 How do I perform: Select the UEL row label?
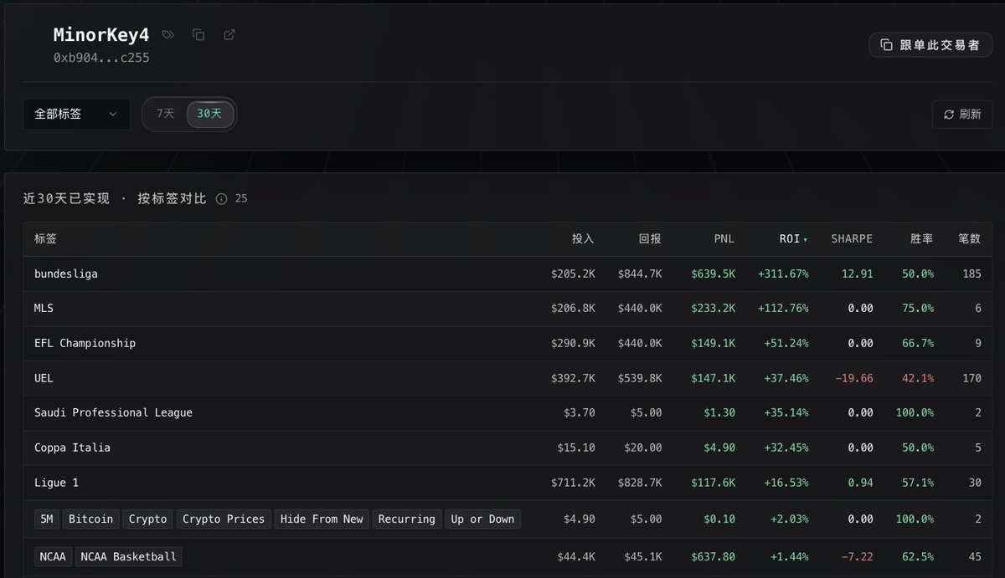tap(44, 378)
